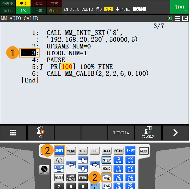The image size is (190, 189).
Task: Toggle the STEP key
Action: [x=107, y=160]
